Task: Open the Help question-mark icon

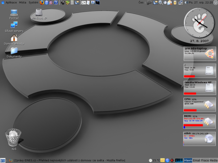Action: point(56,3)
